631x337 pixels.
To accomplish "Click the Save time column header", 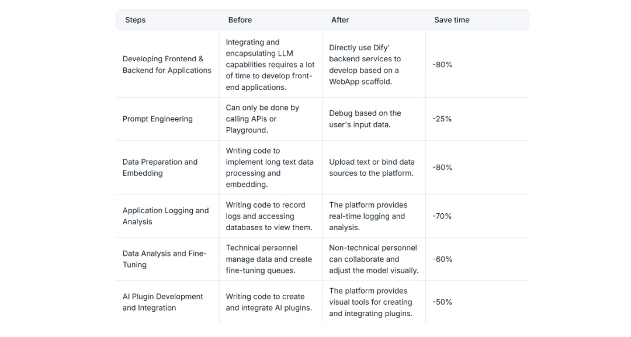I will (x=452, y=20).
